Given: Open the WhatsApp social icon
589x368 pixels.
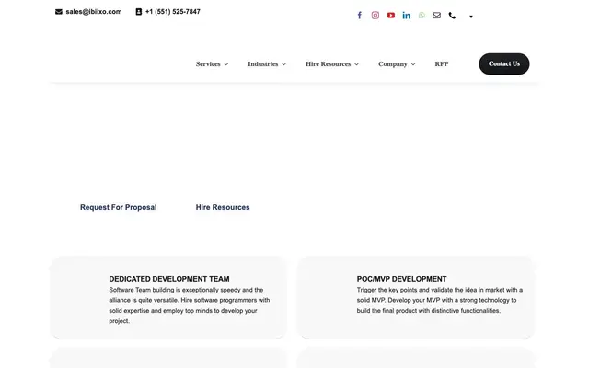Looking at the screenshot, I should pyautogui.click(x=422, y=16).
